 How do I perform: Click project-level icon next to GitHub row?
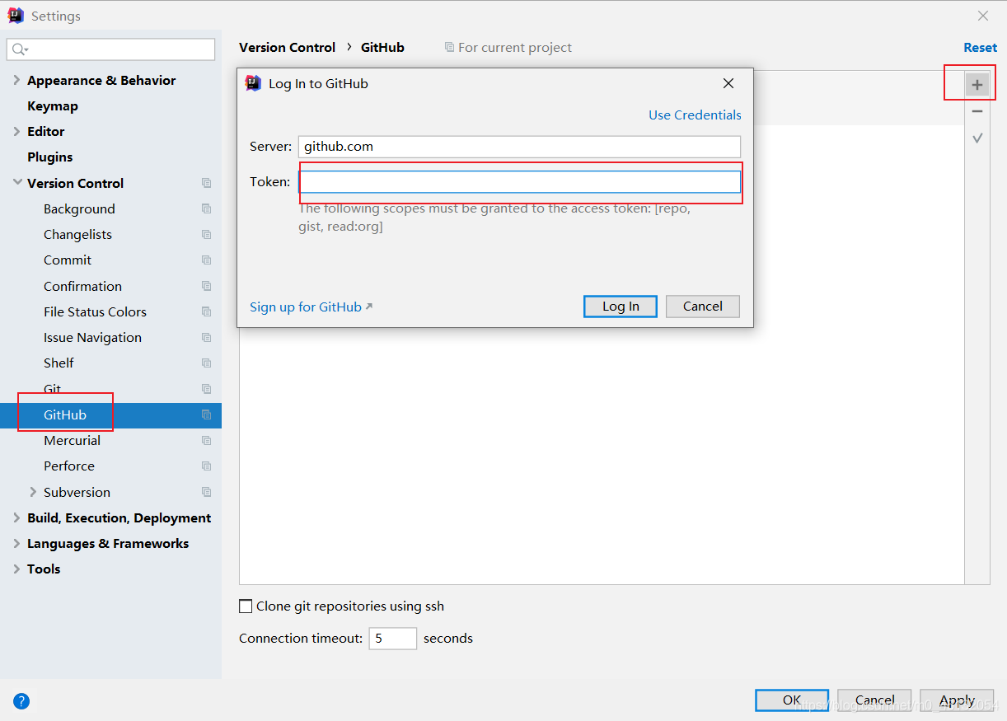[206, 415]
